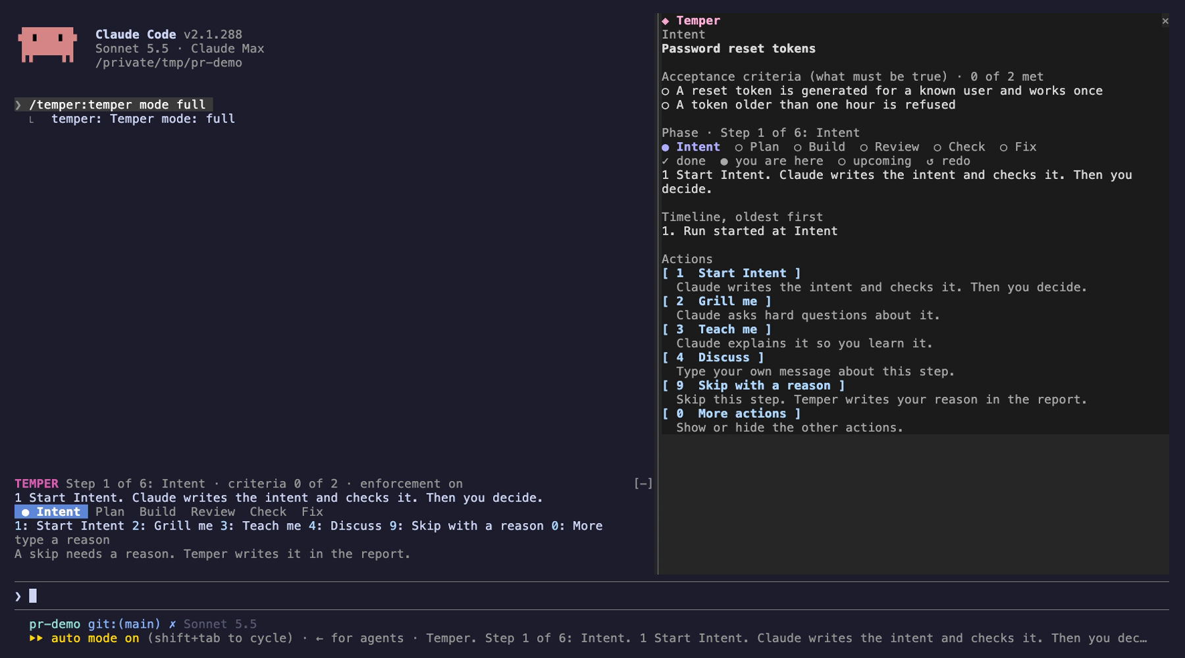Switch to the Fix tab in status bar
1185x658 pixels.
tap(312, 512)
